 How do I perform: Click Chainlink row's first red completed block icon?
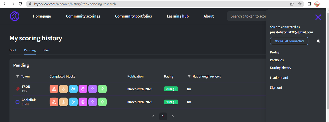[x=54, y=102]
